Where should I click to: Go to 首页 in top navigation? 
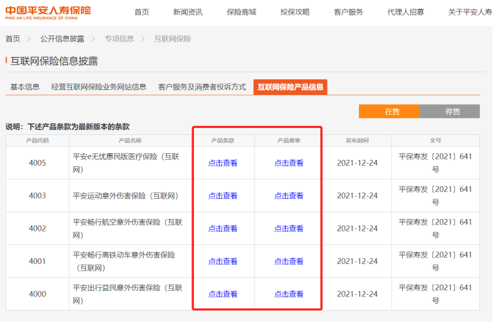pos(141,12)
